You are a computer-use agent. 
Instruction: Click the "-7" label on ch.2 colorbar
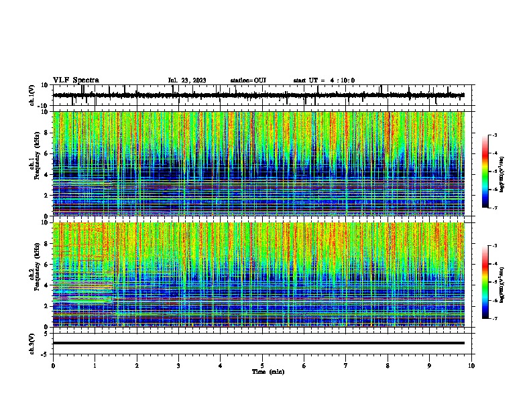[495, 318]
